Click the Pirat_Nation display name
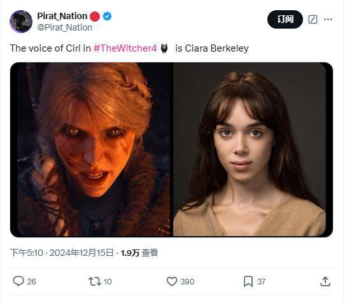The width and height of the screenshot is (352, 301). (62, 16)
